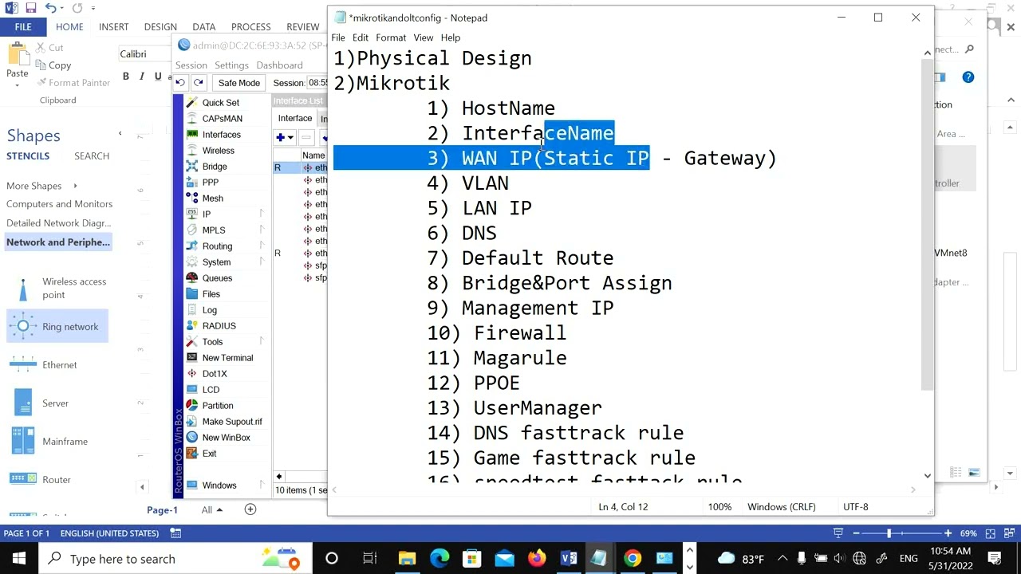1021x574 pixels.
Task: Open Partition in WinBox sidebar
Action: click(218, 406)
